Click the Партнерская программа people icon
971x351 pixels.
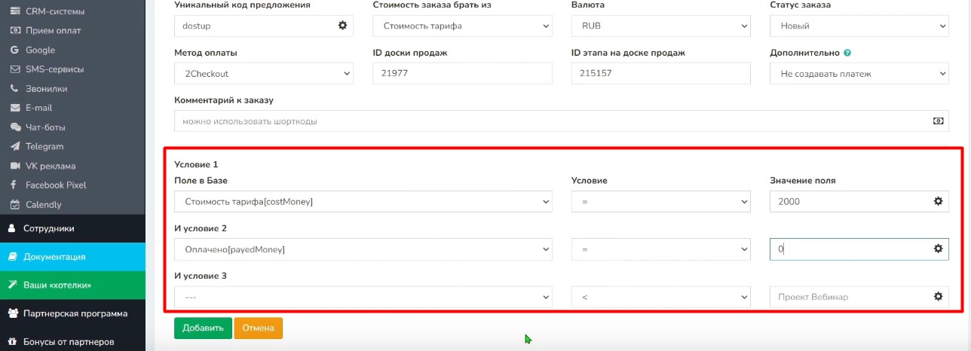tap(13, 313)
